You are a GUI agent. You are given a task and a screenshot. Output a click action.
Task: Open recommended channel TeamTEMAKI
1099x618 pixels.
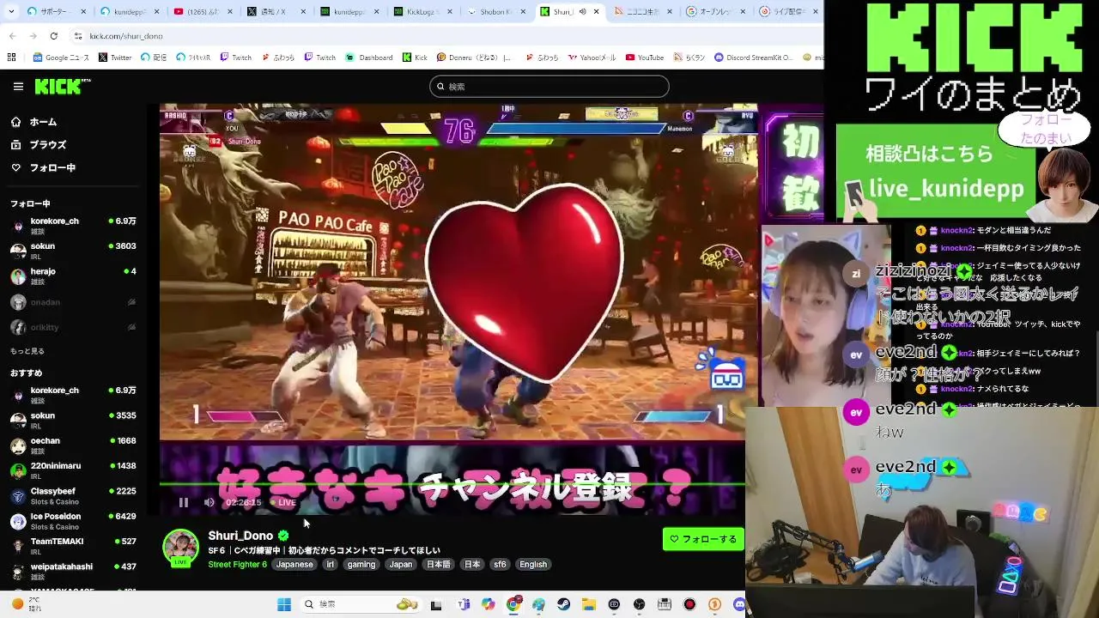pyautogui.click(x=73, y=546)
